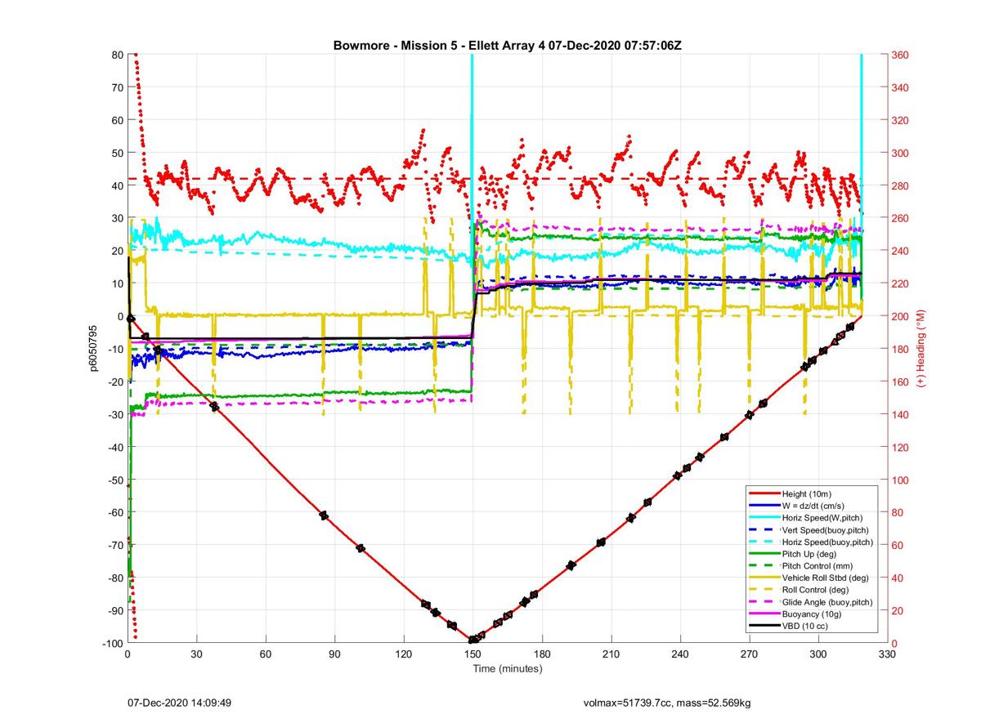The width and height of the screenshot is (981, 723).
Task: Click the Buoyancy (10g) legend label
Action: coord(810,614)
